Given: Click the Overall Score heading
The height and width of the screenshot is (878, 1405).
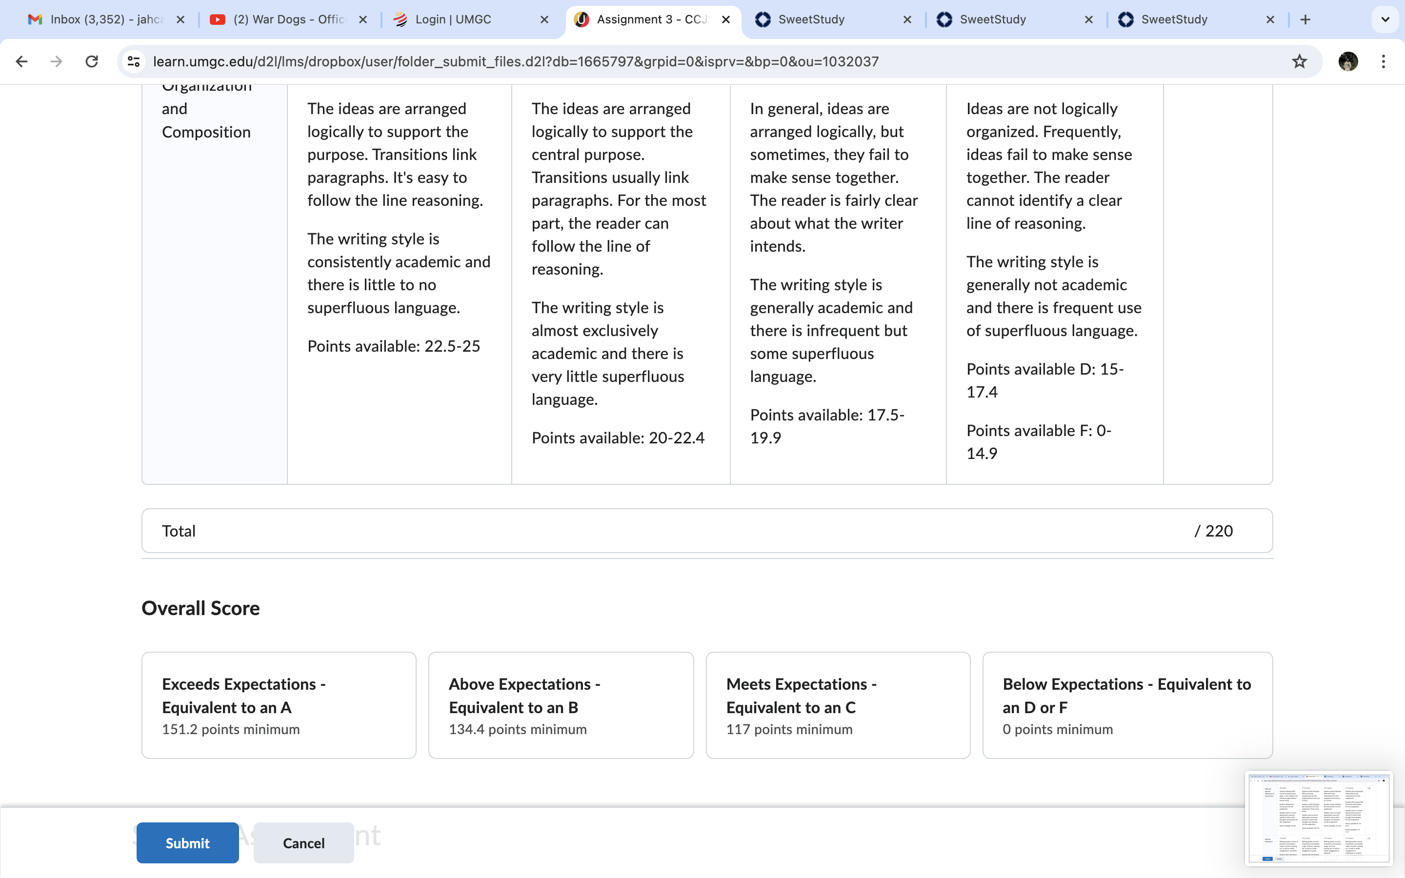Looking at the screenshot, I should coord(201,608).
